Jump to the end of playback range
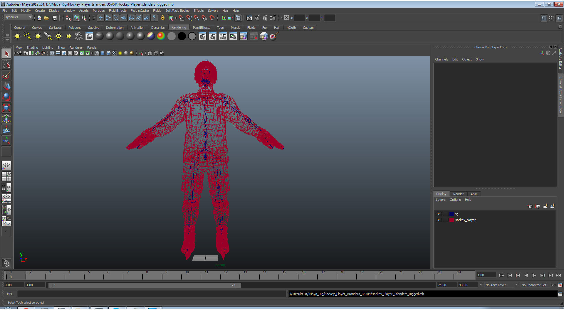The height and width of the screenshot is (310, 564). click(559, 275)
